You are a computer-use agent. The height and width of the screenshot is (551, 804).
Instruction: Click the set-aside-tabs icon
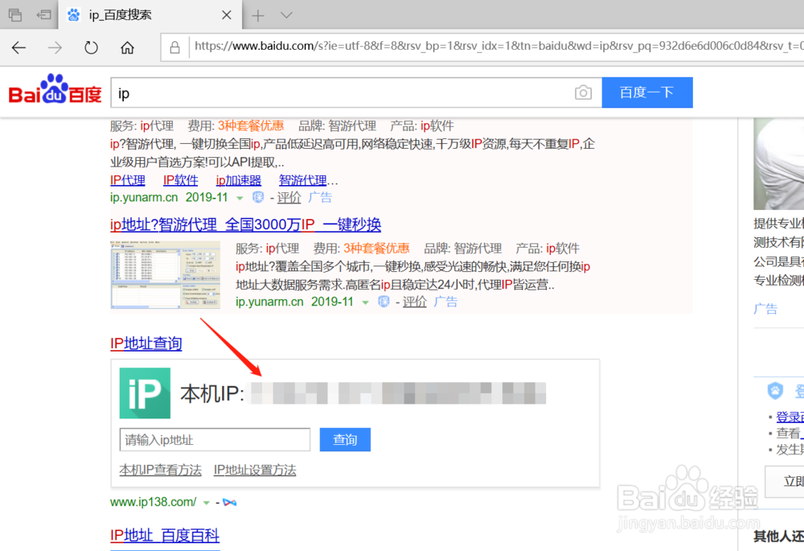(43, 14)
